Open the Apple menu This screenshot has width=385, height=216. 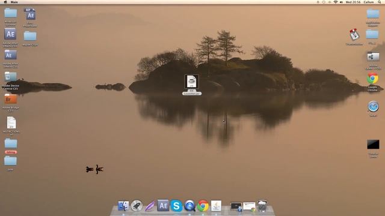tap(5, 2)
